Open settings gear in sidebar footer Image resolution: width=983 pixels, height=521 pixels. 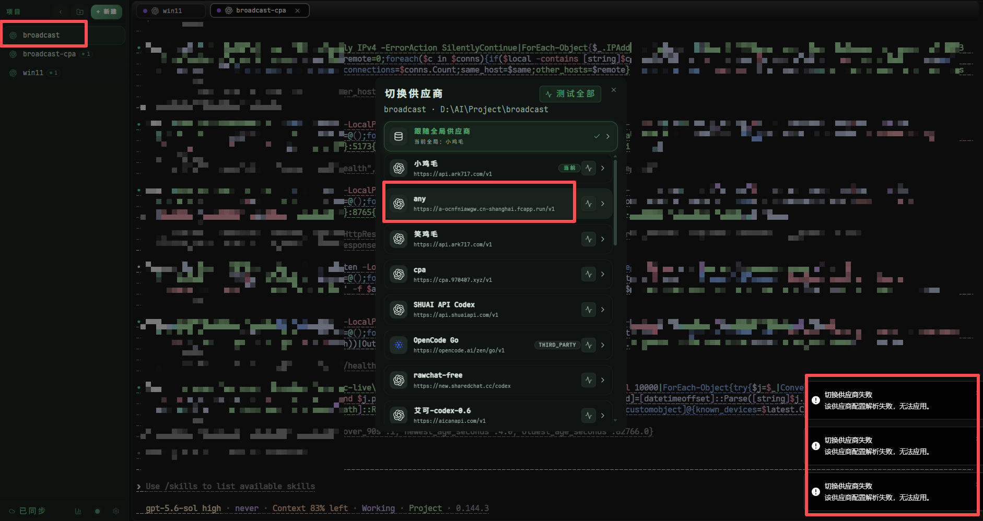click(x=116, y=511)
